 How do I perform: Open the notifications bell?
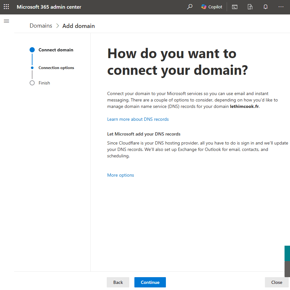click(266, 7)
